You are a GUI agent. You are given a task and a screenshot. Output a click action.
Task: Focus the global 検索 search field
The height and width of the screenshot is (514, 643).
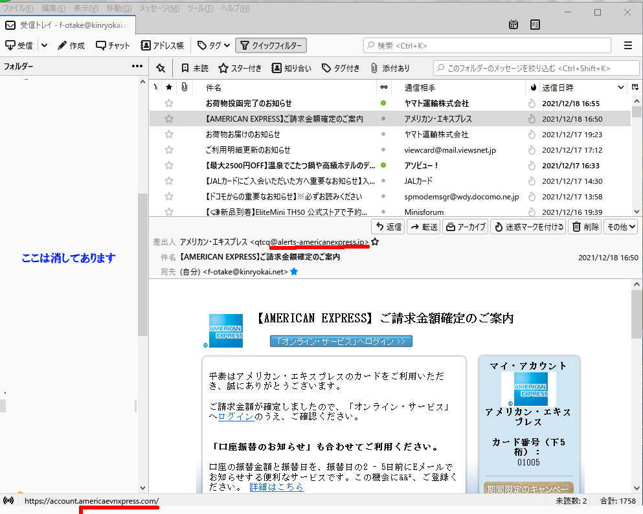click(487, 45)
